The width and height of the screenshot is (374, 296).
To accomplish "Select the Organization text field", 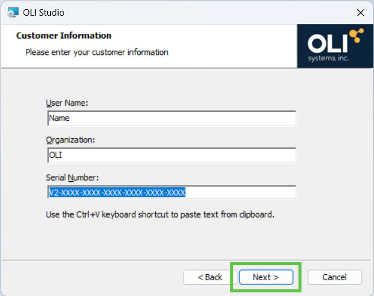I will [x=172, y=155].
